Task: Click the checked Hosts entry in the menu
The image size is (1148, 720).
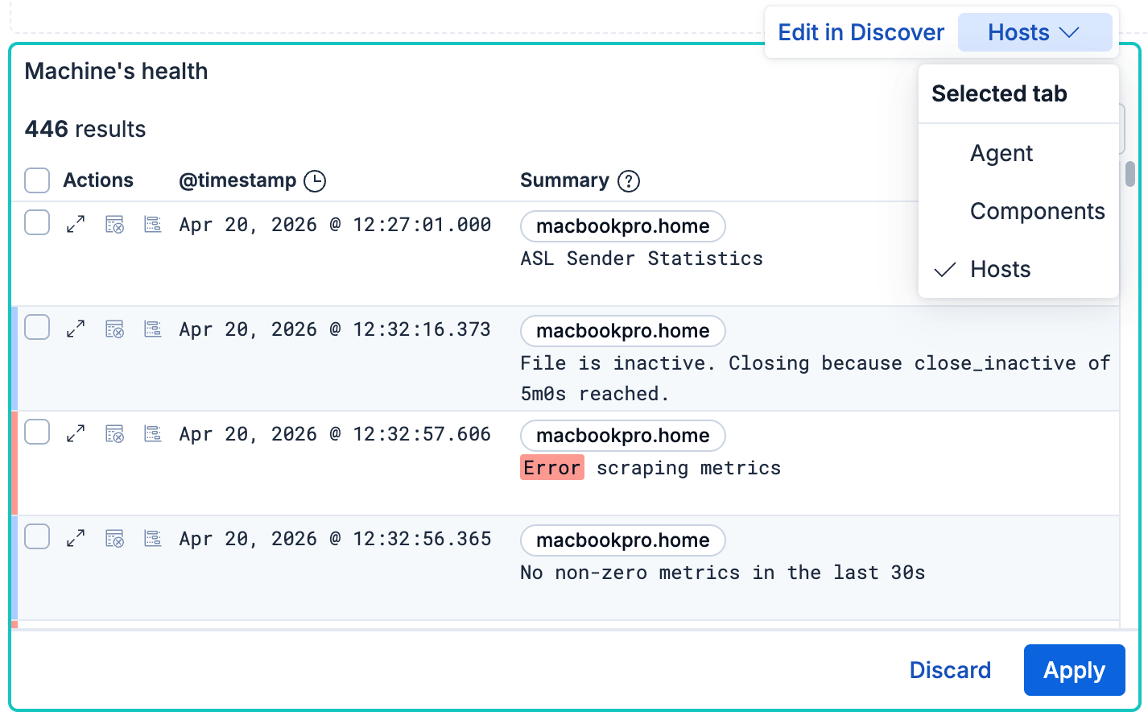Action: 1000,269
